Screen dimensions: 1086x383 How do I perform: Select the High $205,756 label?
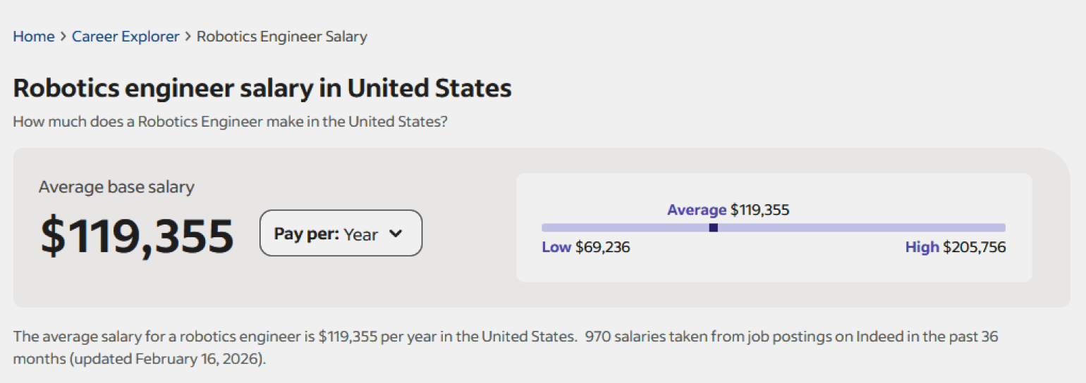click(x=955, y=247)
